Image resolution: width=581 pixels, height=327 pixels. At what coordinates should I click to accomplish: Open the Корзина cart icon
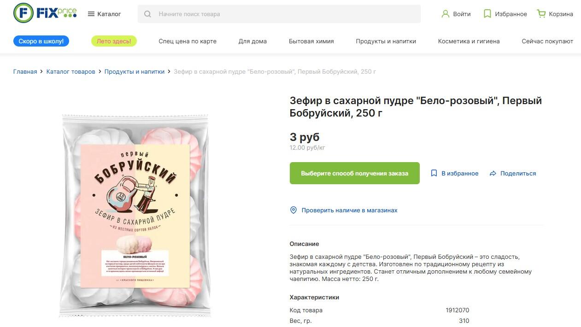point(541,14)
